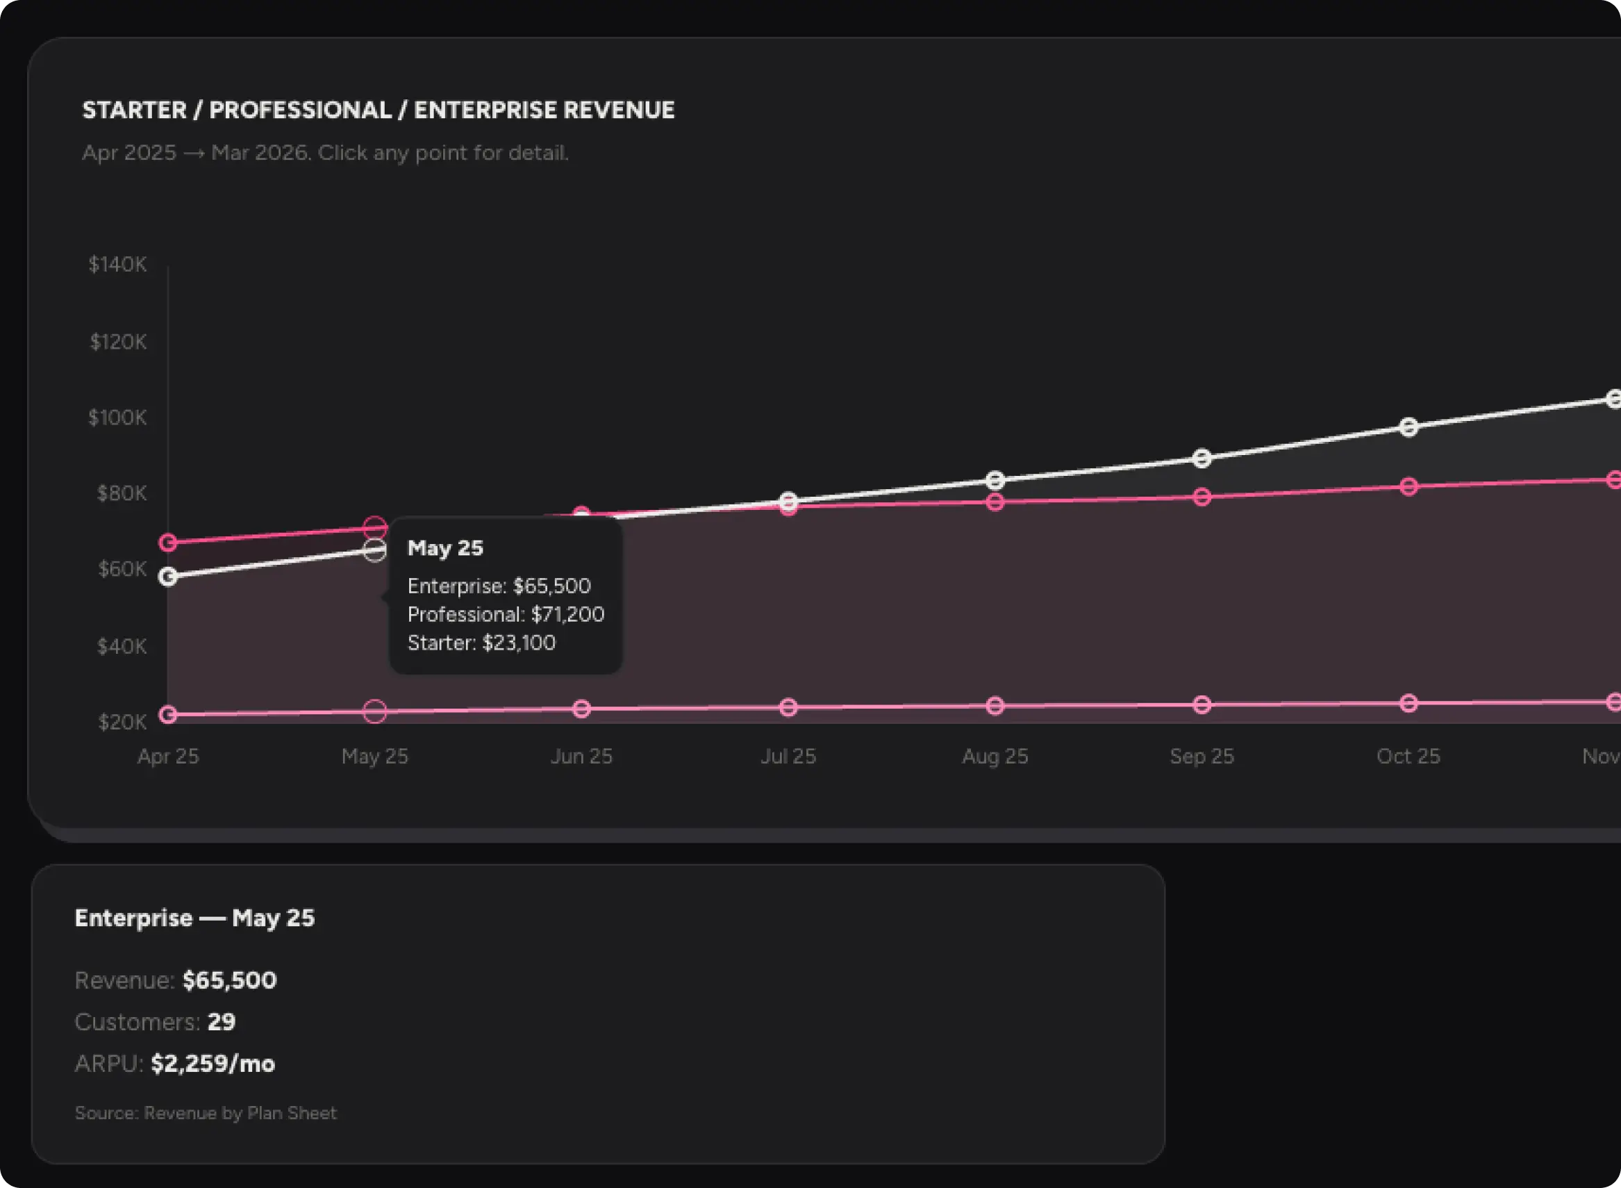Image resolution: width=1621 pixels, height=1188 pixels.
Task: Click 'Source: Revenue by Plan Sheet' footnote
Action: coord(206,1113)
